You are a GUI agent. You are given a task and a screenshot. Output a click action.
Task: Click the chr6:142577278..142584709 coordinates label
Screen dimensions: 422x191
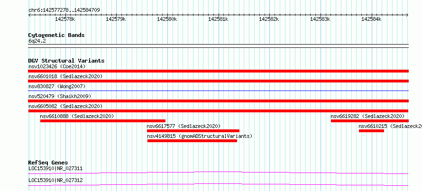tap(64, 10)
